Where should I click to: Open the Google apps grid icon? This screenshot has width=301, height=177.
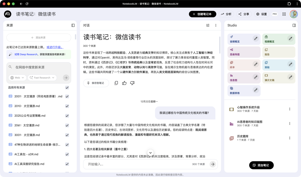284,14
